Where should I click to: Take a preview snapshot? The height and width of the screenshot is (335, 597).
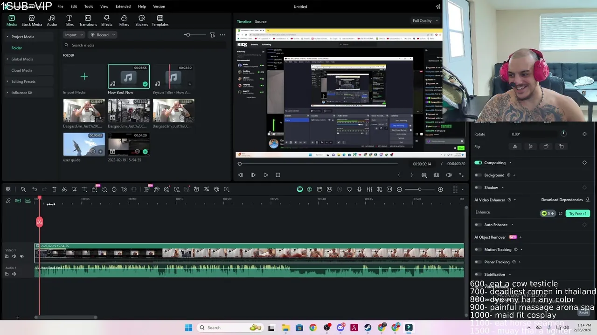click(x=436, y=175)
